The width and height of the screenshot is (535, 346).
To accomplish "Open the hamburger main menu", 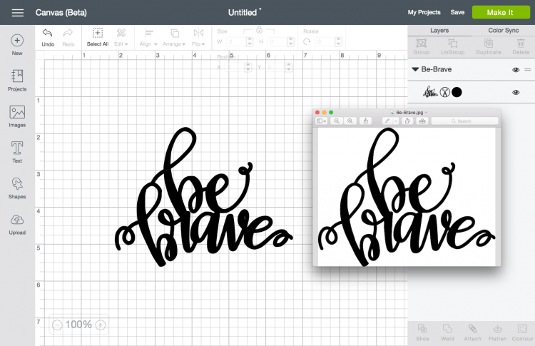I will point(18,13).
